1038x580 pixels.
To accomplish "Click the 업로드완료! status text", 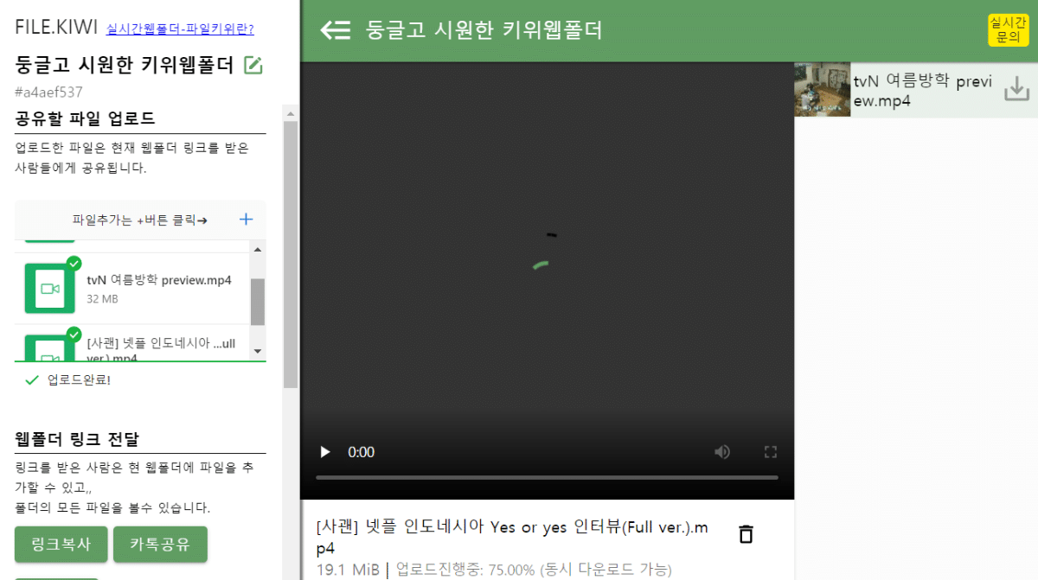I will [79, 379].
